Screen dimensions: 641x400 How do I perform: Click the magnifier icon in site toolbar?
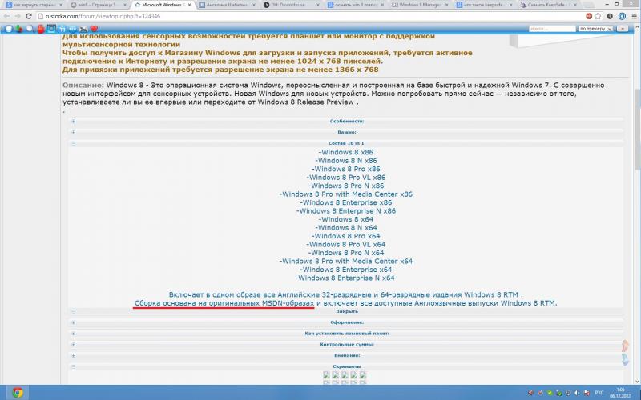30,29
